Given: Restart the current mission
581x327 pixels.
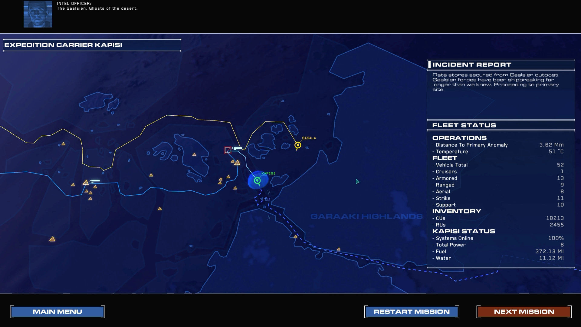Looking at the screenshot, I should click(412, 312).
